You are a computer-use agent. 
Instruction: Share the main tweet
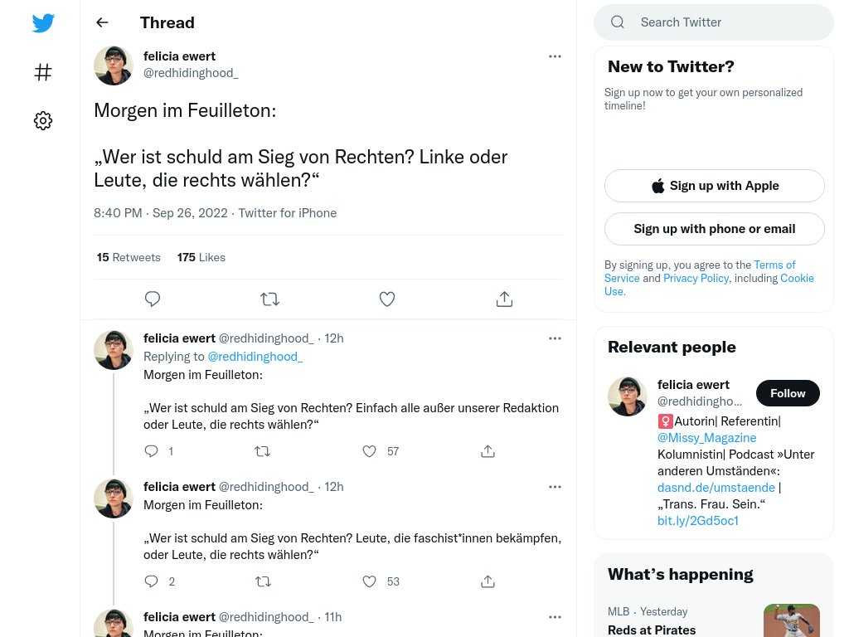504,299
